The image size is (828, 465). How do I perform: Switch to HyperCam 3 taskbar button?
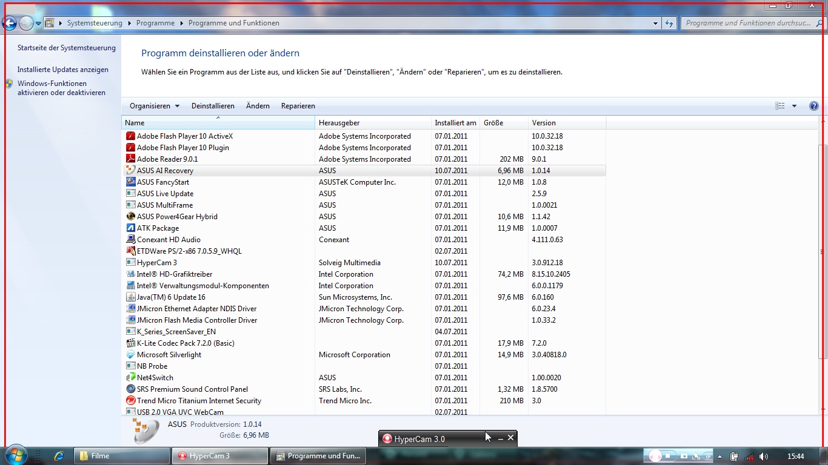click(x=220, y=456)
